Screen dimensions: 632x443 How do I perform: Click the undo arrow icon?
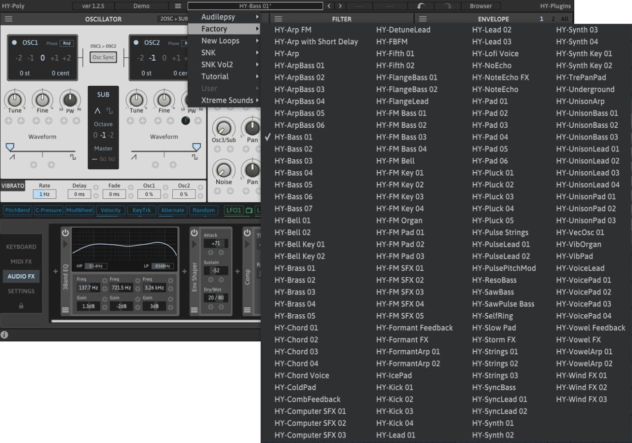point(420,6)
